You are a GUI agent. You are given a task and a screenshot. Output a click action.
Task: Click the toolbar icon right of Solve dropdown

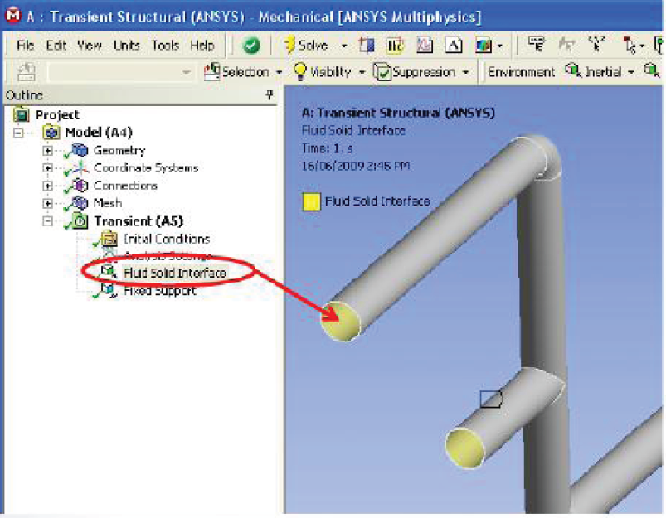coord(367,45)
